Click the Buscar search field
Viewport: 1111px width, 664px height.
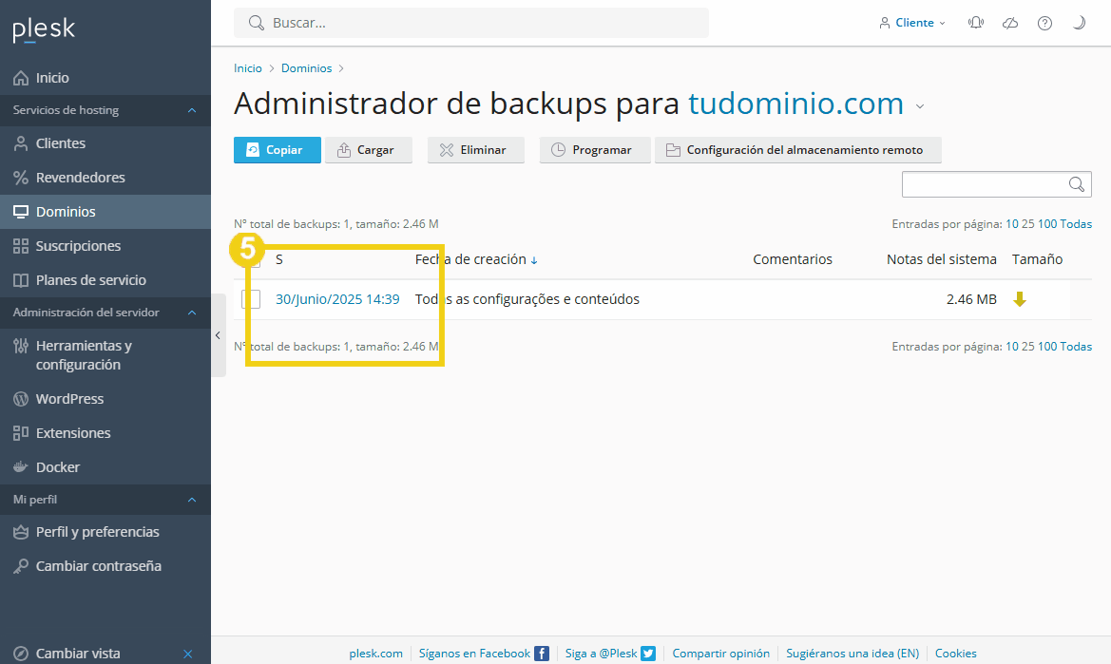(471, 23)
